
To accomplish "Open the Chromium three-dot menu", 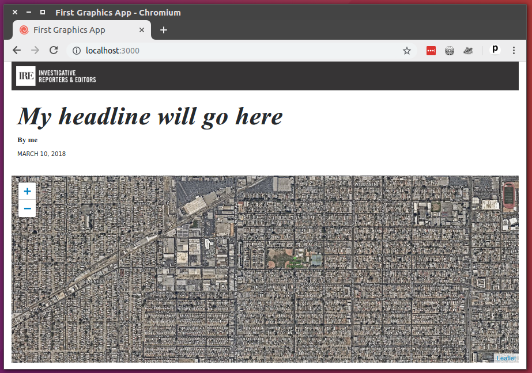I will (514, 51).
